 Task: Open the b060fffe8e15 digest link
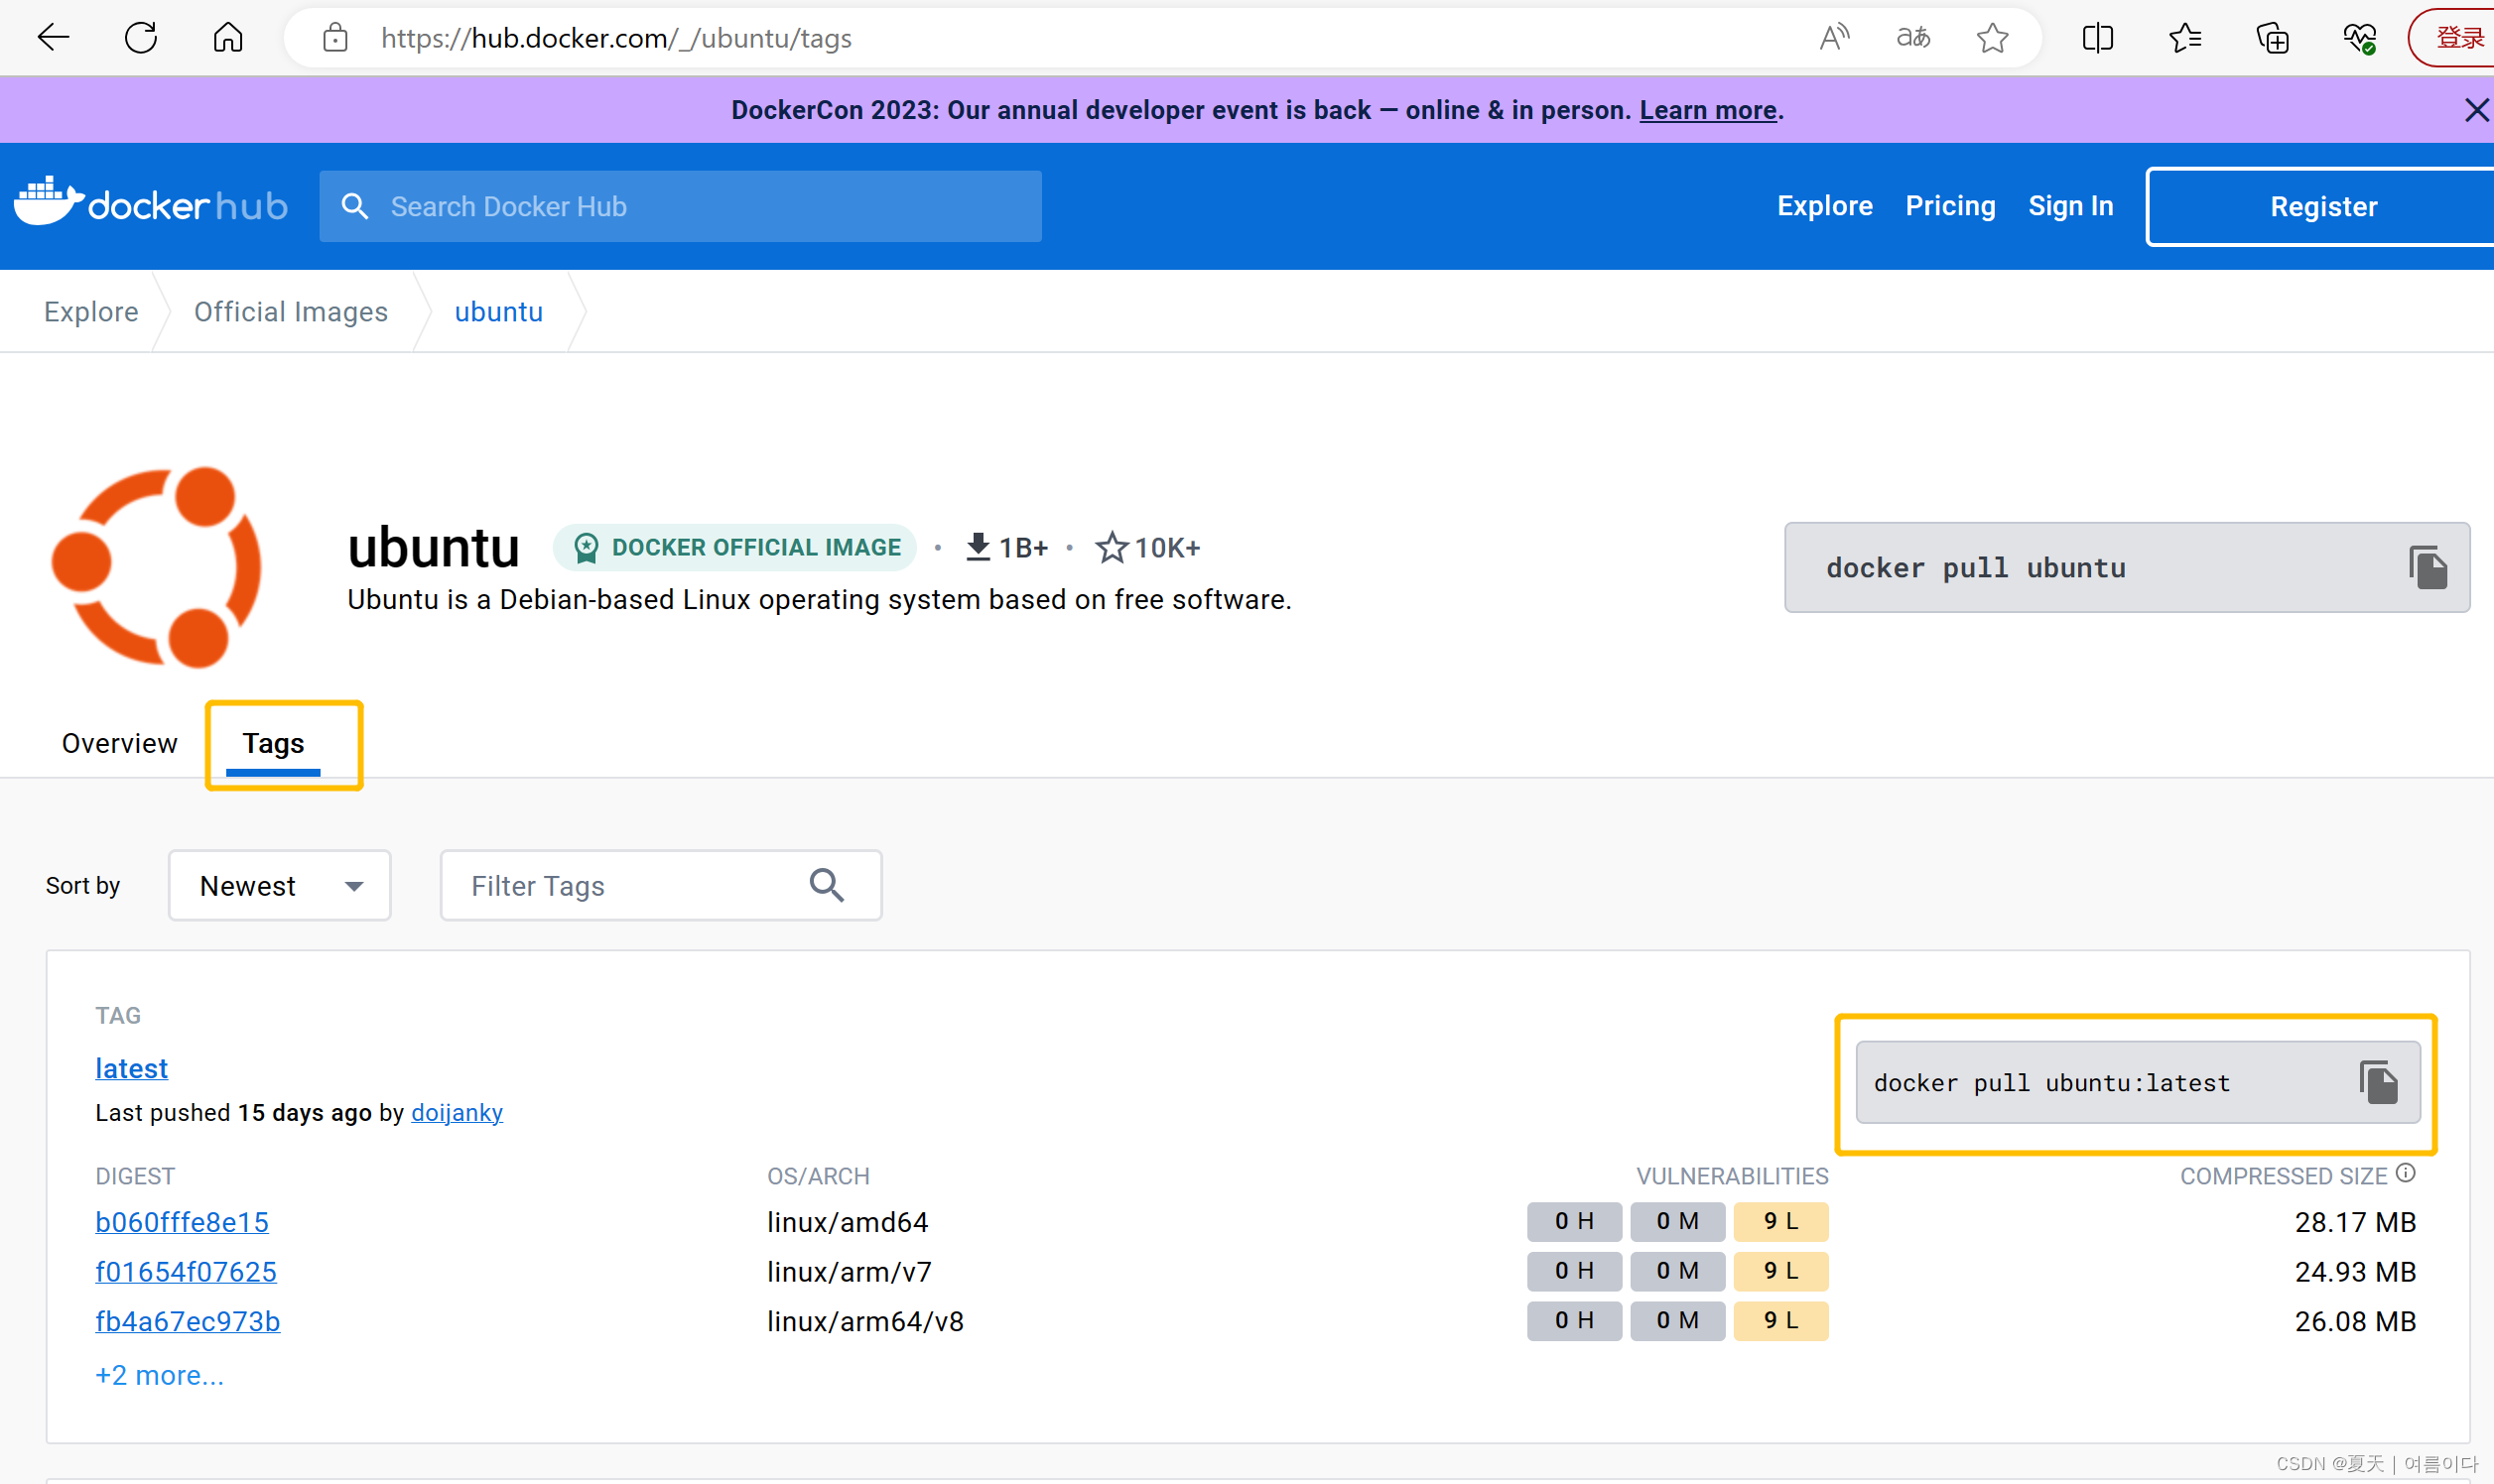[x=181, y=1221]
